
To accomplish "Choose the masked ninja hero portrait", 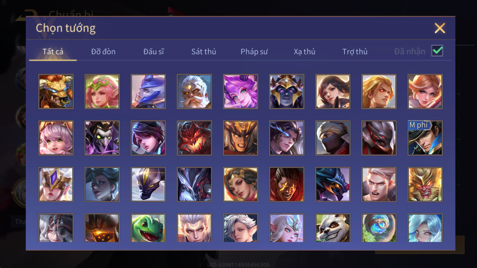I will pyautogui.click(x=333, y=138).
